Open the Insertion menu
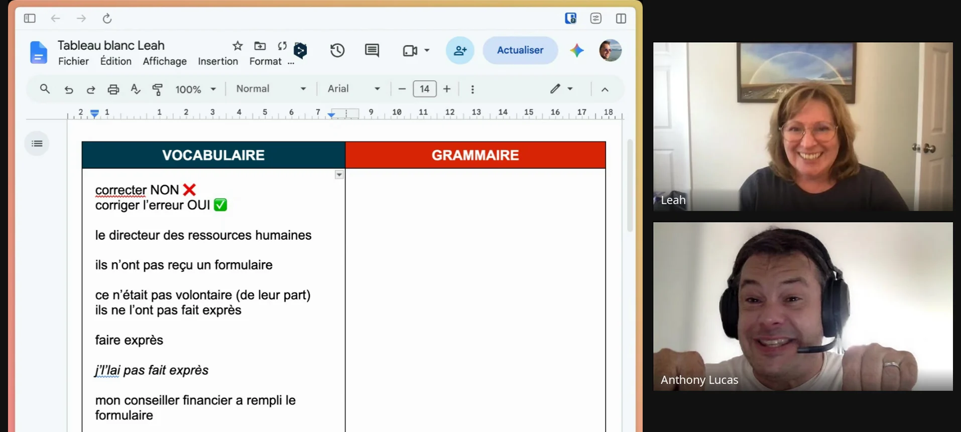The width and height of the screenshot is (961, 432). (x=218, y=61)
